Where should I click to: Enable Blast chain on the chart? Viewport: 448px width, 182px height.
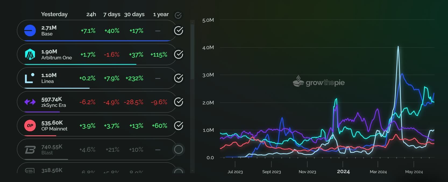click(x=179, y=150)
